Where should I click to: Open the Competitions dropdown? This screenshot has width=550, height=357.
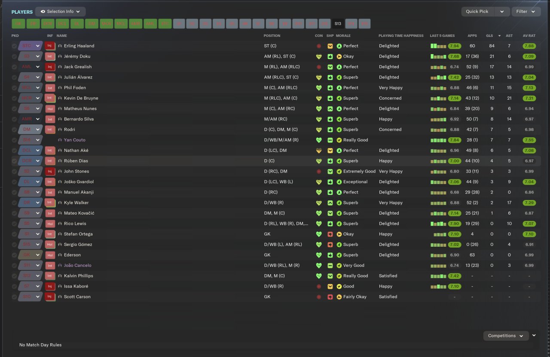506,336
